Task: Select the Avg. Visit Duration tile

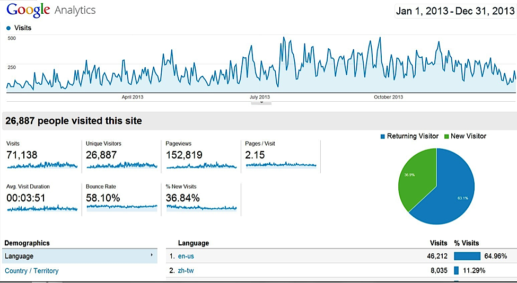Action: (42, 198)
